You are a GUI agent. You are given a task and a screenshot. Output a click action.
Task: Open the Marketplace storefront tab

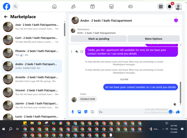[x=111, y=6]
